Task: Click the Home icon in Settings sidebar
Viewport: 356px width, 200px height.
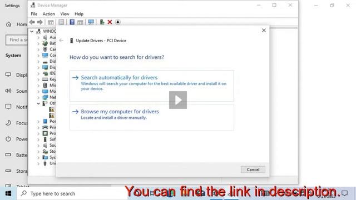Action: click(x=9, y=24)
